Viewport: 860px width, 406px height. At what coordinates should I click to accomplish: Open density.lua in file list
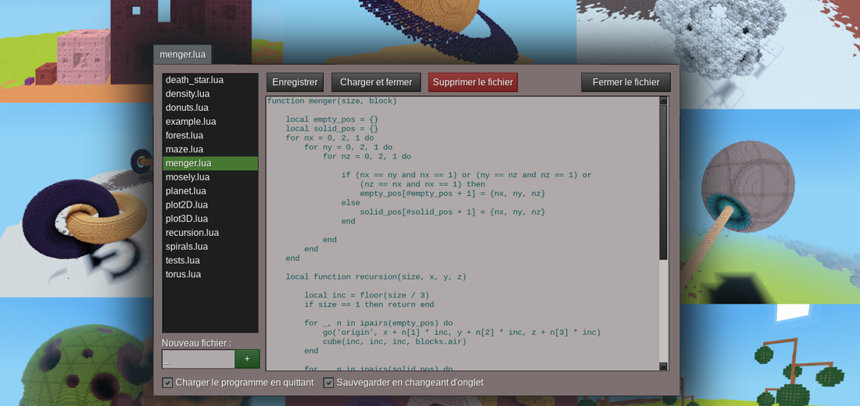tap(210, 94)
